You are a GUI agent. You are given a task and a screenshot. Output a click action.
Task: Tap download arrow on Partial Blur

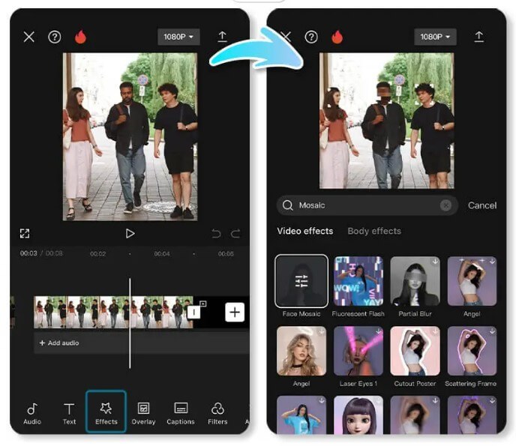click(x=435, y=262)
